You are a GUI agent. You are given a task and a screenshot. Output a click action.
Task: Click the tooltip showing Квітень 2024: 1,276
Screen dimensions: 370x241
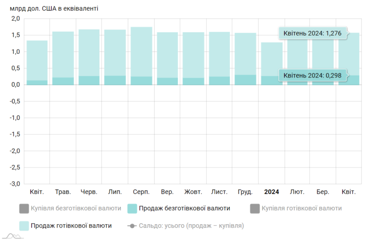click(312, 33)
